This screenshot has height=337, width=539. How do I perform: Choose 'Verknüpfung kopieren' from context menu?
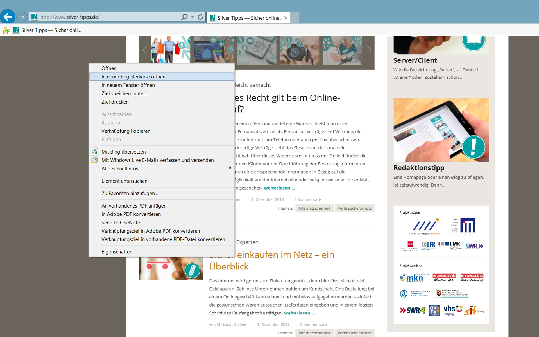[x=126, y=131]
